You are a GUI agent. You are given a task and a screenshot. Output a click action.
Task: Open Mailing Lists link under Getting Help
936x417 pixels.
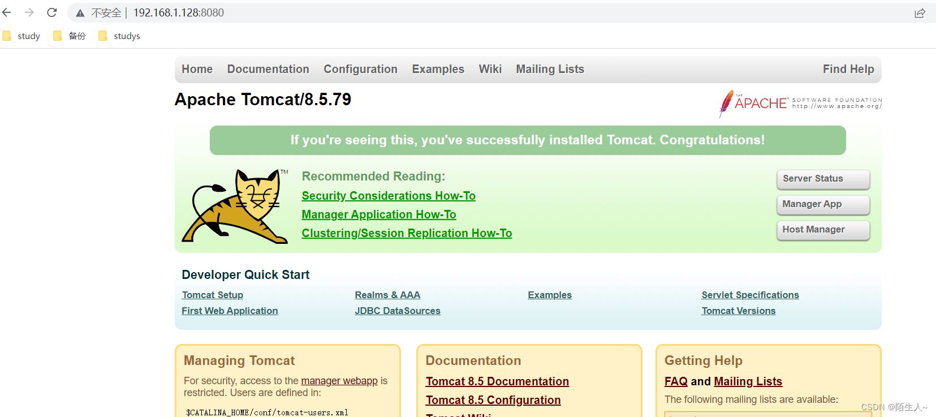coord(748,381)
